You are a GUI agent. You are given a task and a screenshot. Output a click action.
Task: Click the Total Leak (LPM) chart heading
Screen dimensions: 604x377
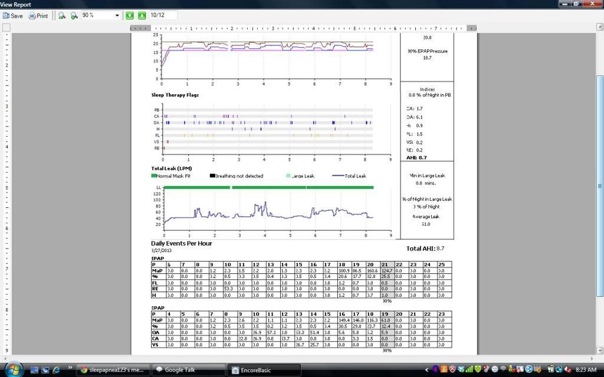click(172, 168)
